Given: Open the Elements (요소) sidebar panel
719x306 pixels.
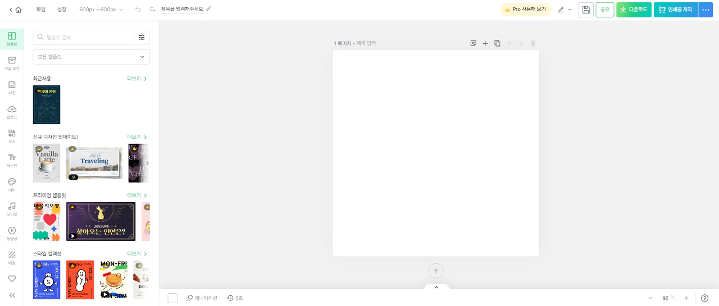Looking at the screenshot, I should coord(12,136).
